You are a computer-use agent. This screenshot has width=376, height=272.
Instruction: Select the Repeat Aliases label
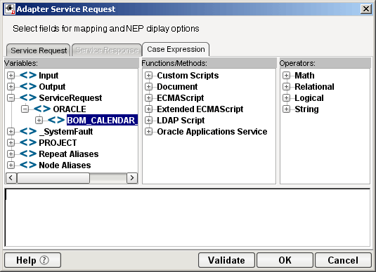click(x=69, y=154)
